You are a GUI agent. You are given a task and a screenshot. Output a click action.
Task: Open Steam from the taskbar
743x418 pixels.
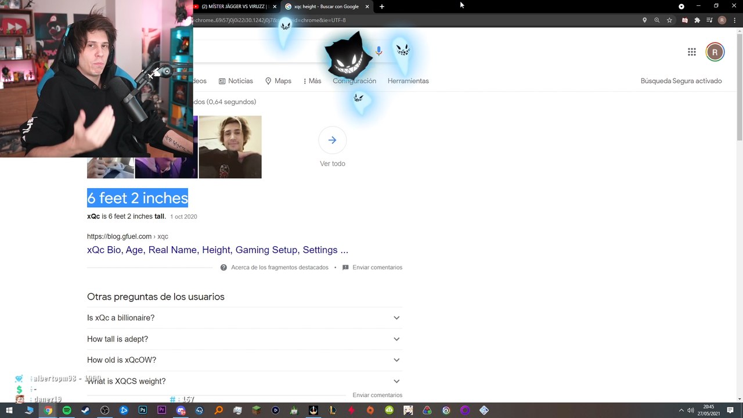(x=85, y=410)
